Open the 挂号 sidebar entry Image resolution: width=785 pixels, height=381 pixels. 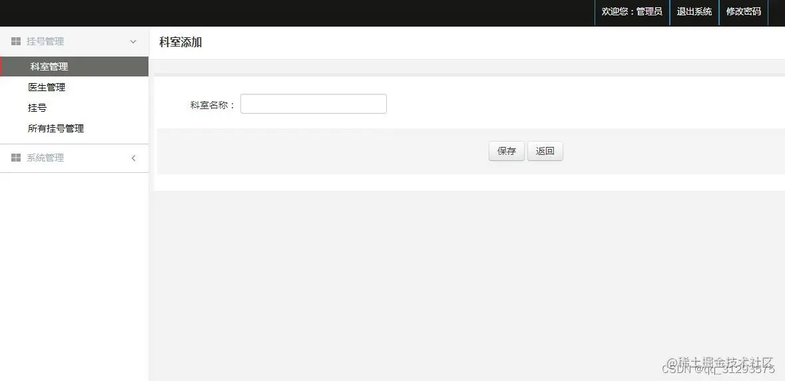tap(37, 108)
